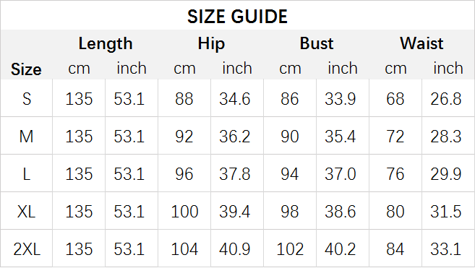The image size is (475, 268).
Task: Select the S size row label
Action: [27, 99]
